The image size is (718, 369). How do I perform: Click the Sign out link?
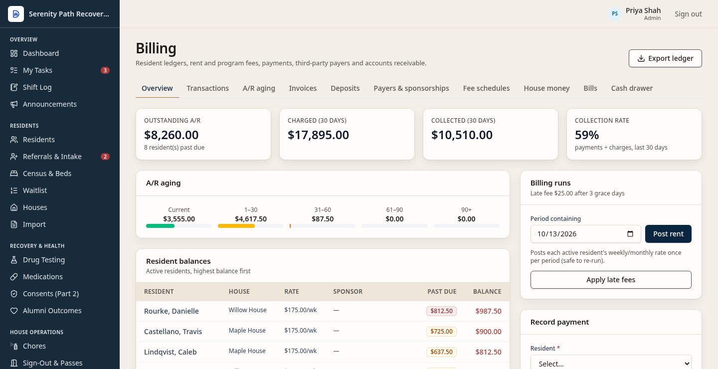(x=688, y=14)
